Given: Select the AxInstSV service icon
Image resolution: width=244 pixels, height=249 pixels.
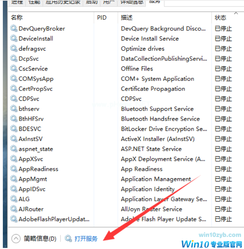Looking at the screenshot, I should (14, 139).
